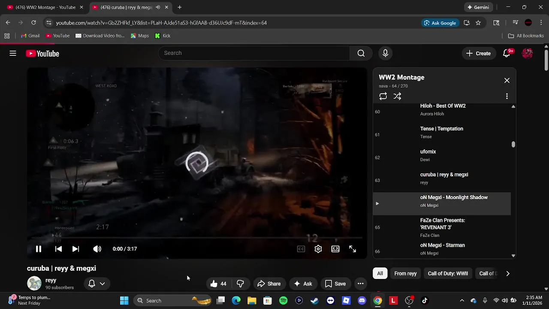Screen dimensions: 549x309
Task: Open the Kick bookmark
Action: 163,36
